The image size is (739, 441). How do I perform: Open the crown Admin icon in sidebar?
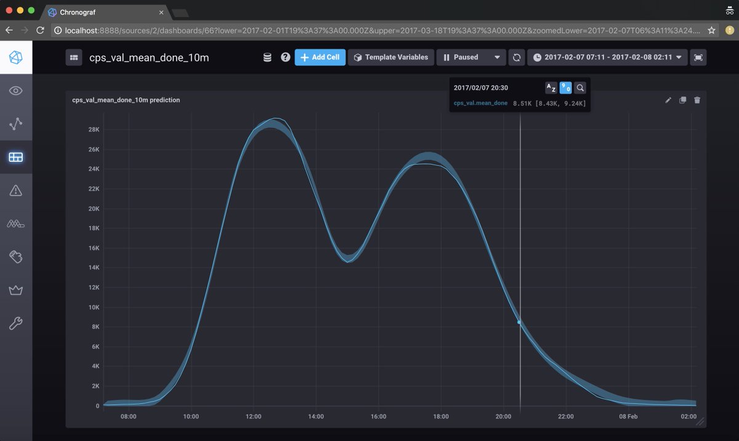tap(16, 290)
